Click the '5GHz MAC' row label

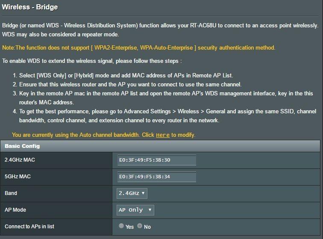point(17,177)
